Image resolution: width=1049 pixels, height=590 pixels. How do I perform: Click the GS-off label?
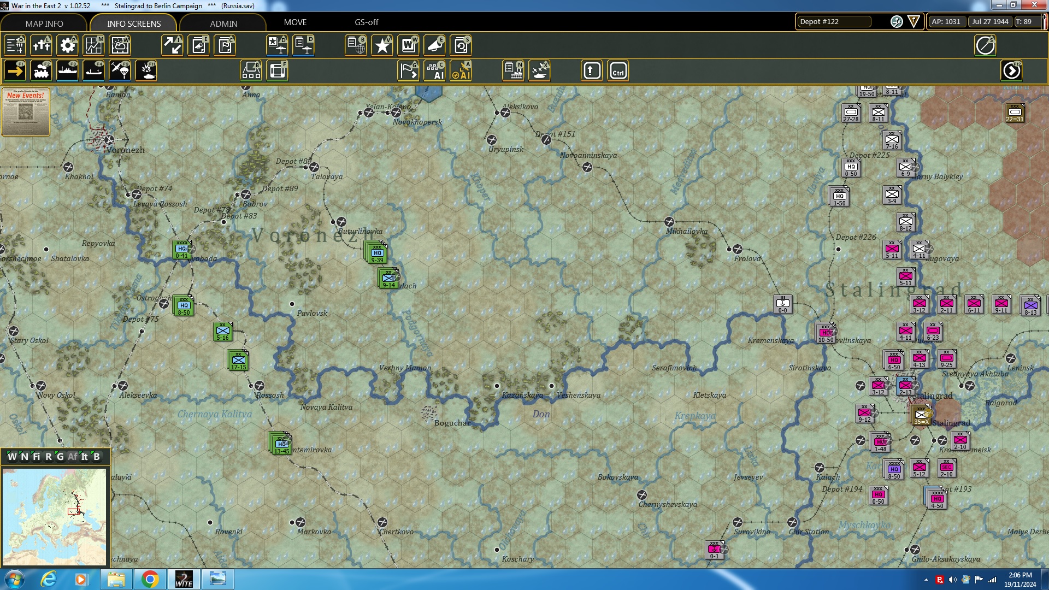pos(367,22)
